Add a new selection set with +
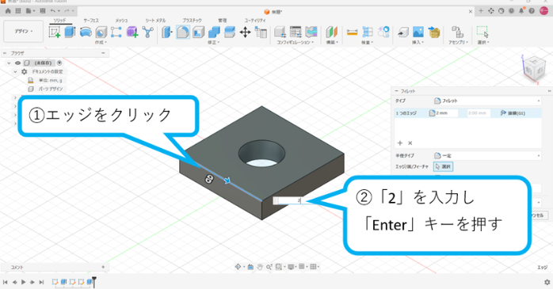The image size is (553, 289). 400,143
